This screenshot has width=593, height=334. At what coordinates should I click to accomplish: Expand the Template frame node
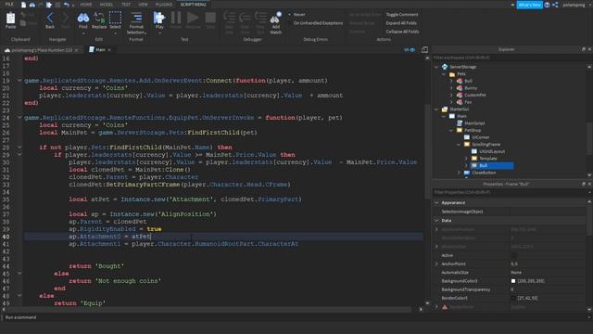466,159
